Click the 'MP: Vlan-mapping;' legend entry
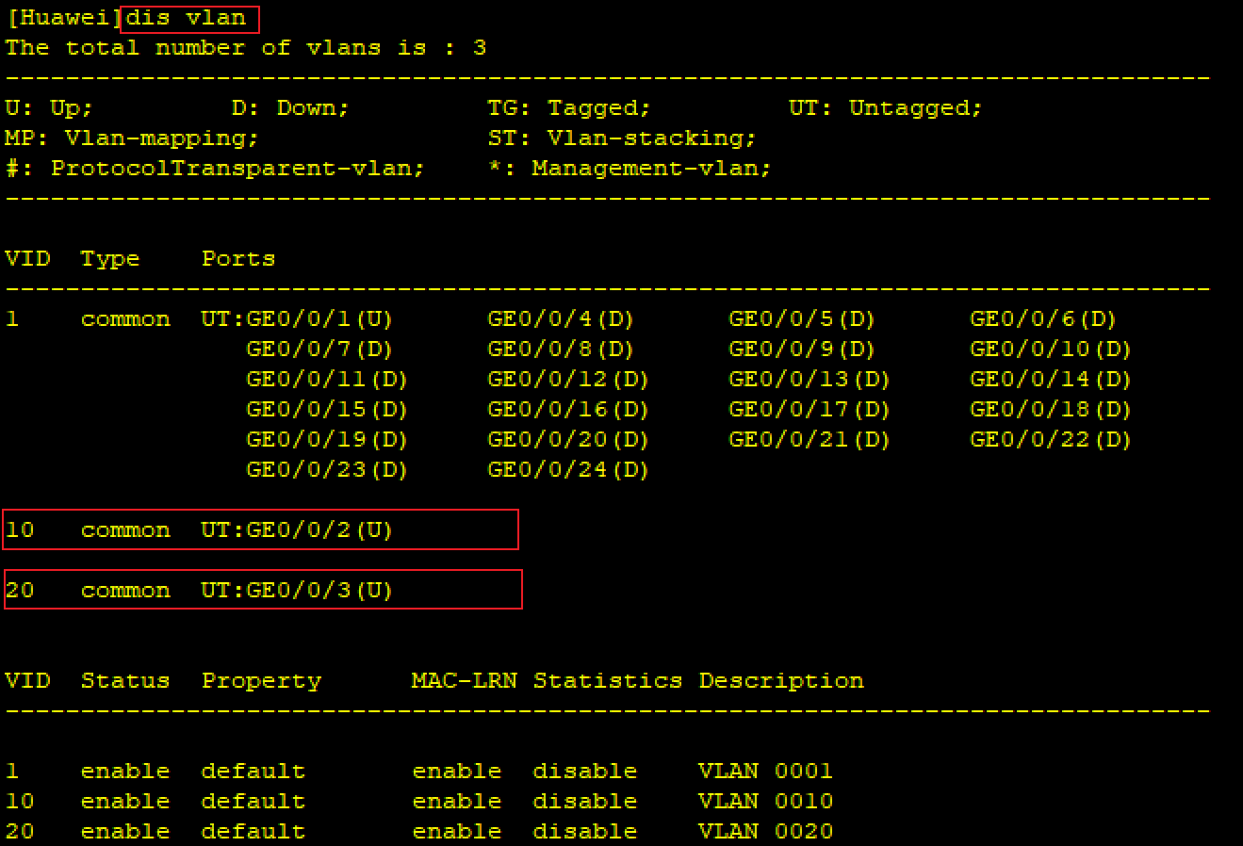The height and width of the screenshot is (846, 1243). [x=132, y=138]
